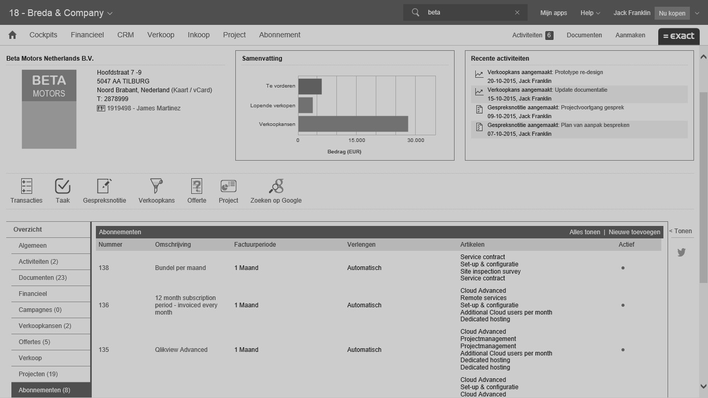Screen dimensions: 708x398
Task: Select Verkoopkansen (2) sidebar tab
Action: 51,326
